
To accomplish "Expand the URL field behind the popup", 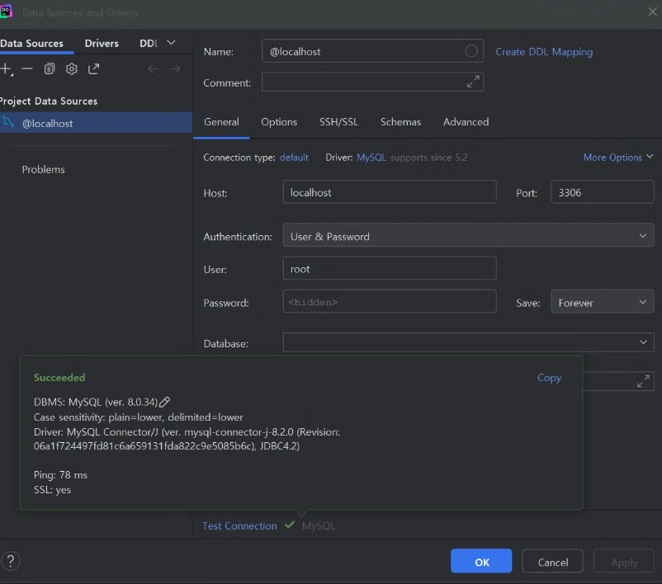I will pyautogui.click(x=643, y=381).
